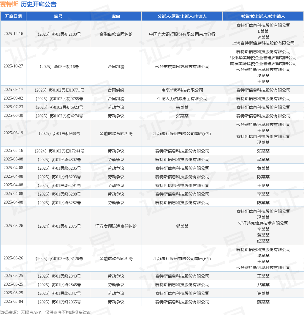Click case number (2025)苏01民初2180号
The height and width of the screenshot is (315, 304).
pyautogui.click(x=59, y=34)
